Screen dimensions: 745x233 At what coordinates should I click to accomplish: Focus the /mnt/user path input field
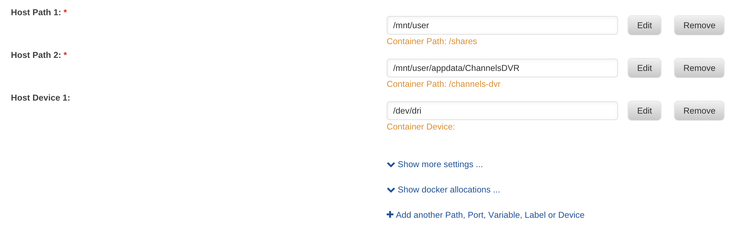[502, 25]
